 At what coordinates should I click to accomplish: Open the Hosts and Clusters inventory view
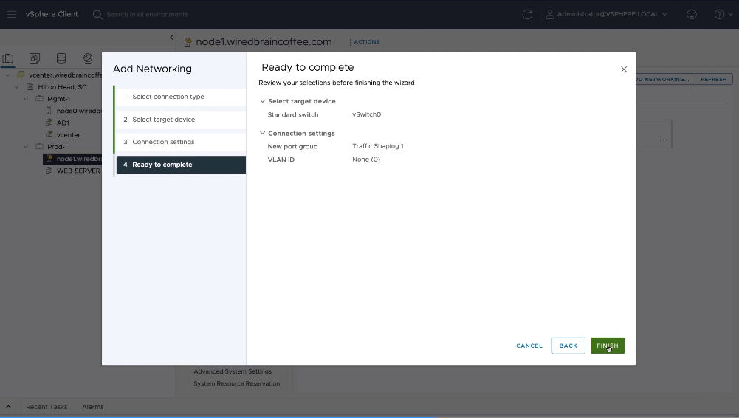coord(9,58)
